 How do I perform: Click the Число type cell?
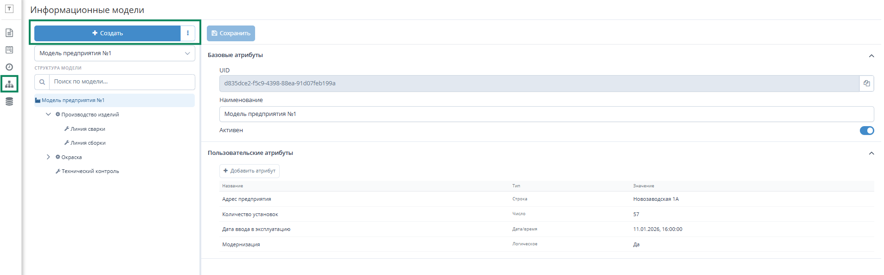click(x=519, y=214)
